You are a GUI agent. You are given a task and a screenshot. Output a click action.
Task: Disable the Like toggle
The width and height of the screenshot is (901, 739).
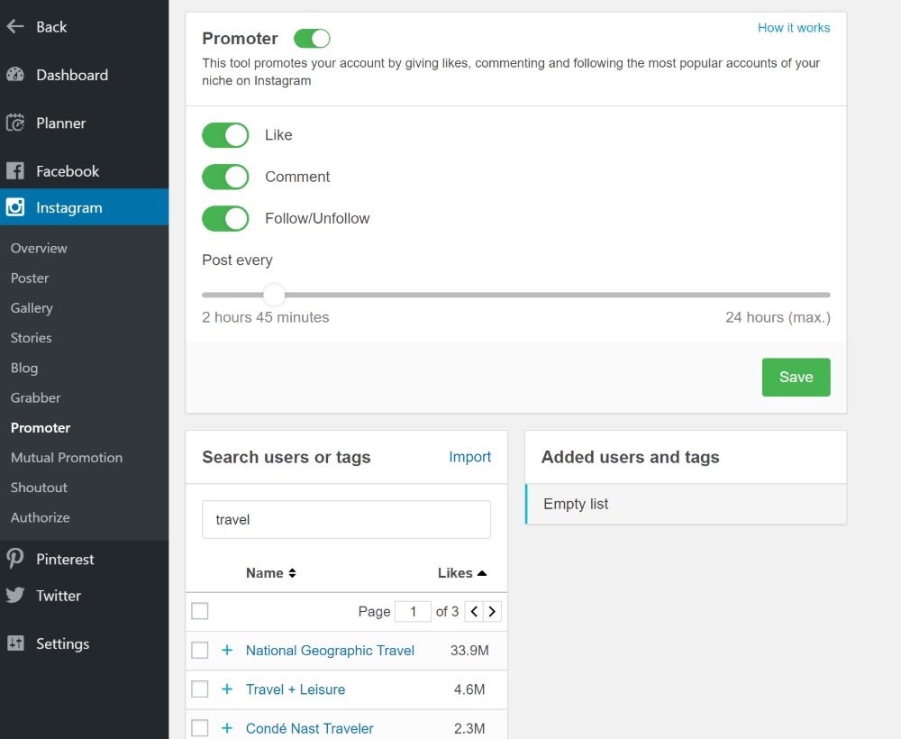[x=225, y=135]
